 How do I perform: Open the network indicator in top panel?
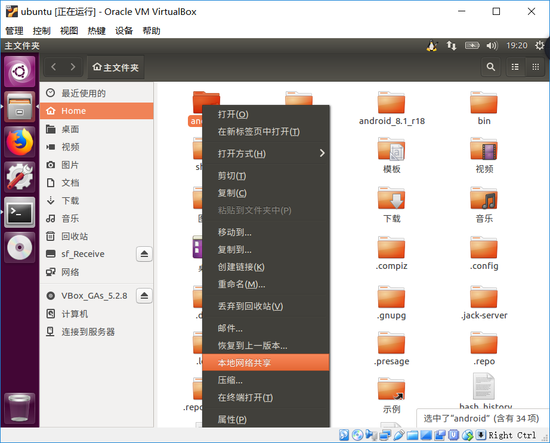452,45
